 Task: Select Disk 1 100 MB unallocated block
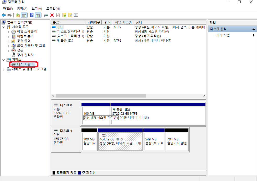coord(89,140)
